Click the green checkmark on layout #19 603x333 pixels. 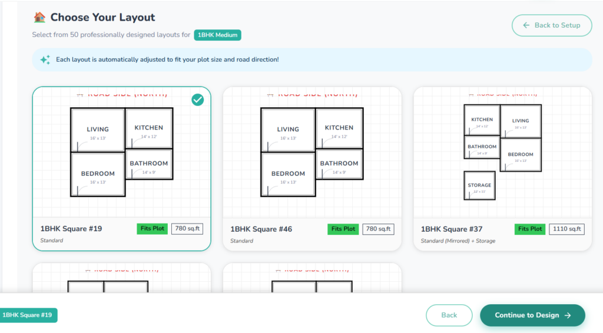click(x=198, y=100)
